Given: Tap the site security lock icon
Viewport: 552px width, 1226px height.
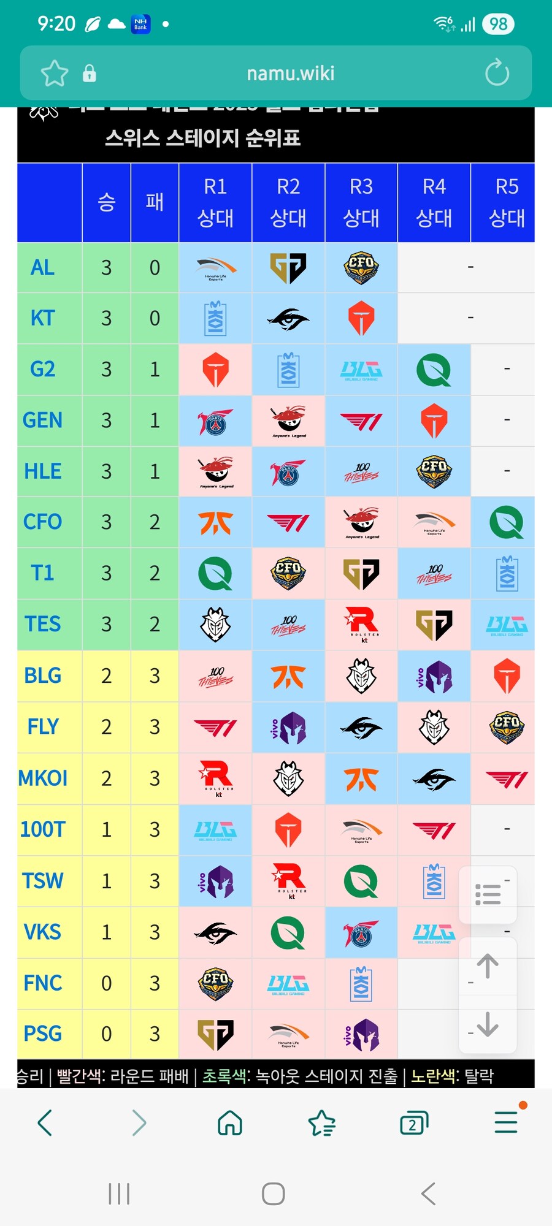Looking at the screenshot, I should tap(90, 74).
